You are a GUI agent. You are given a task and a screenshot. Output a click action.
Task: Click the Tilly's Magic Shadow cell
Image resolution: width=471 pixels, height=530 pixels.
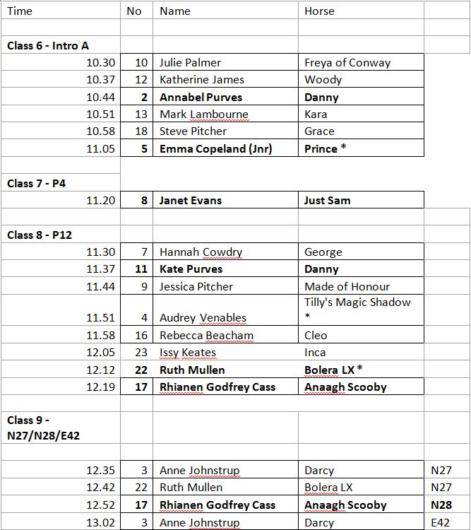click(x=357, y=302)
